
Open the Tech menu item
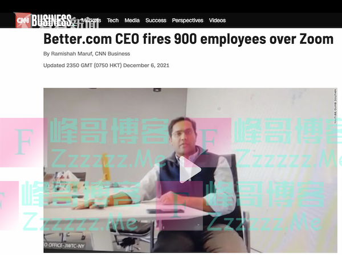[x=113, y=20]
